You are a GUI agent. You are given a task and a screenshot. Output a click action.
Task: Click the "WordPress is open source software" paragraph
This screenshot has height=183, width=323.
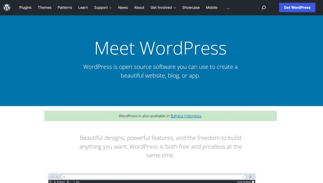(x=161, y=71)
